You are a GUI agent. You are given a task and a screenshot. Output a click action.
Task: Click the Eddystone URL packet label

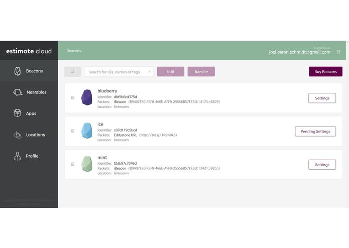coord(126,135)
